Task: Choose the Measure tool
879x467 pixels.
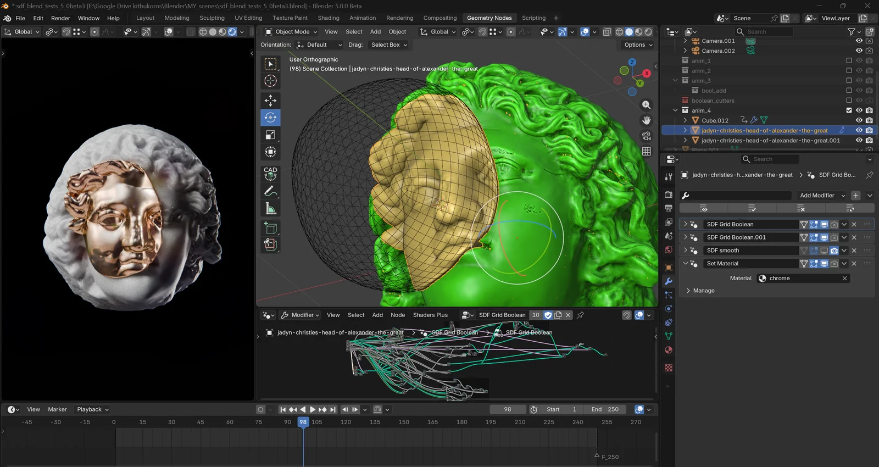Action: click(270, 209)
